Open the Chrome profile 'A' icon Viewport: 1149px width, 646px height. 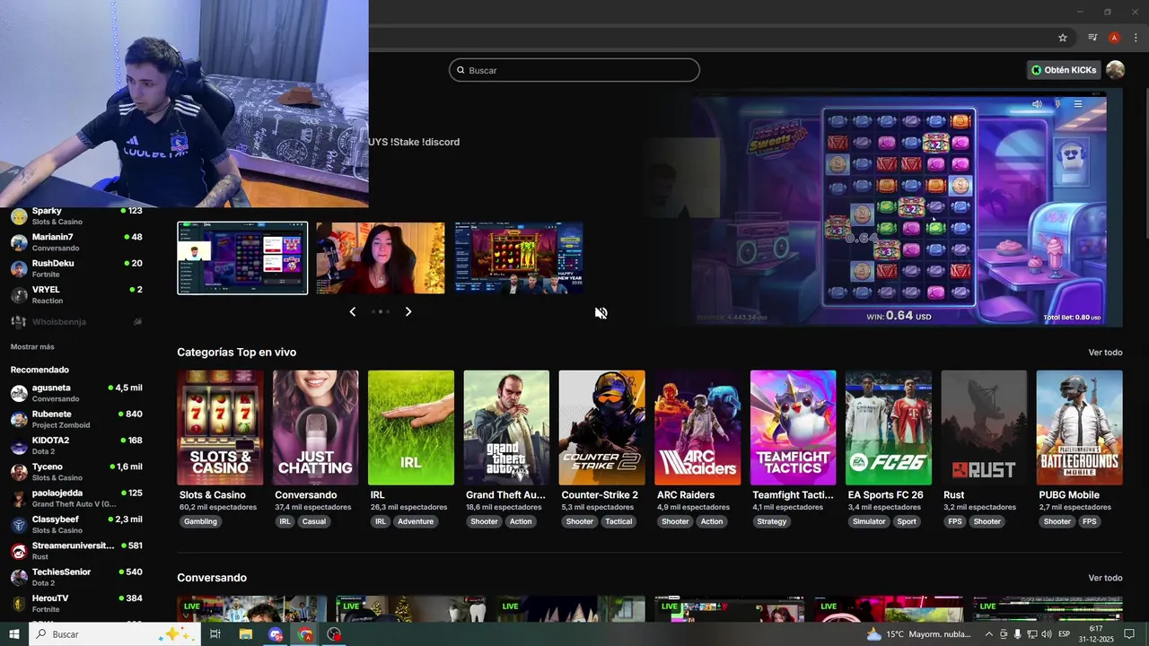tap(1114, 38)
